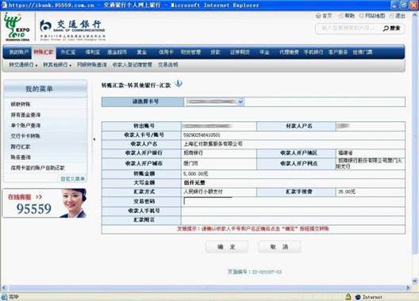Click the 搜索 search button
The image size is (419, 301).
[392, 29]
